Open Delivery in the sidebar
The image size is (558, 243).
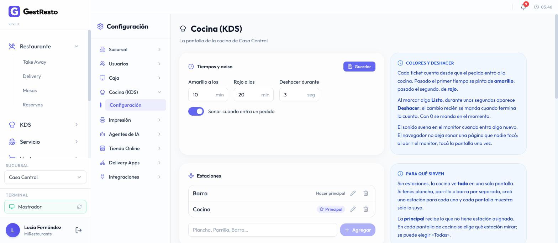[32, 76]
